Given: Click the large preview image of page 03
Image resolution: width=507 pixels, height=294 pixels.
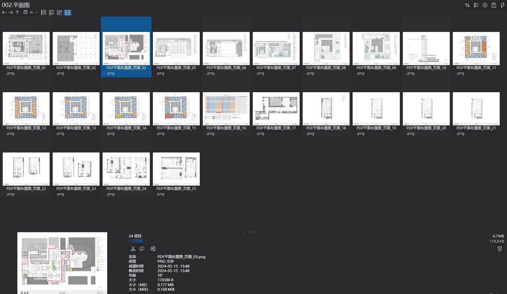Looking at the screenshot, I should pos(62,262).
